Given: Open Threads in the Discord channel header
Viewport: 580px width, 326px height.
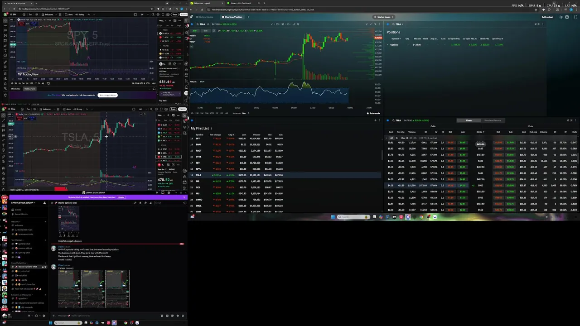Looking at the screenshot, I should (x=135, y=203).
